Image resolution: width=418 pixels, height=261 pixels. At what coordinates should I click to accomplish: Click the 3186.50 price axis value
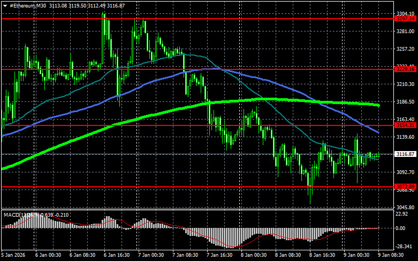coord(405,102)
